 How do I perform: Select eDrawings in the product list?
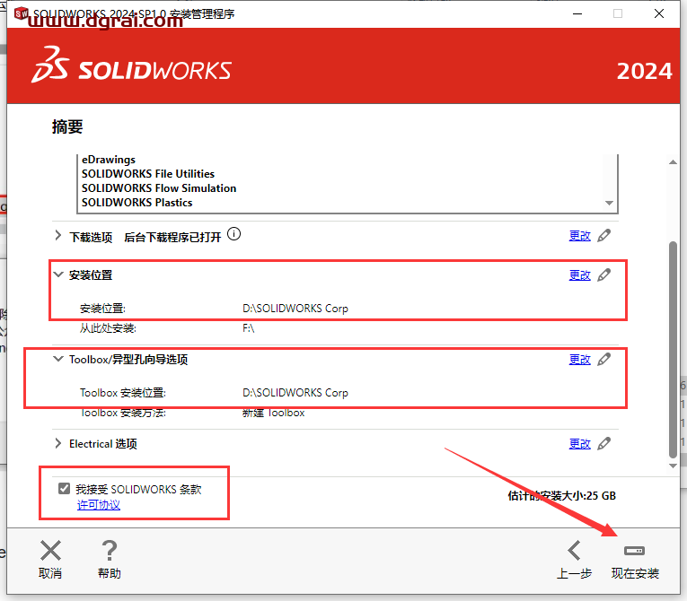coord(109,160)
